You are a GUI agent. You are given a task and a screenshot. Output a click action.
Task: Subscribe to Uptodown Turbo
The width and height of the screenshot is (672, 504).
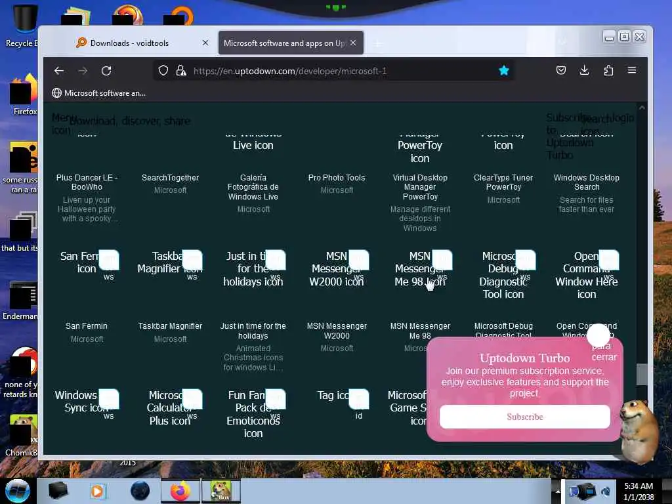point(525,417)
